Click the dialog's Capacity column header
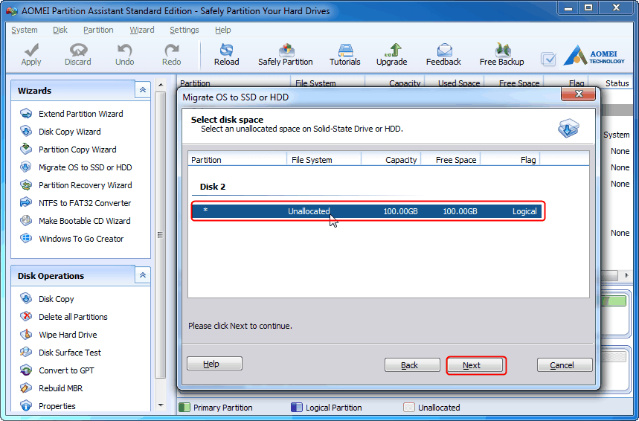 (391, 160)
